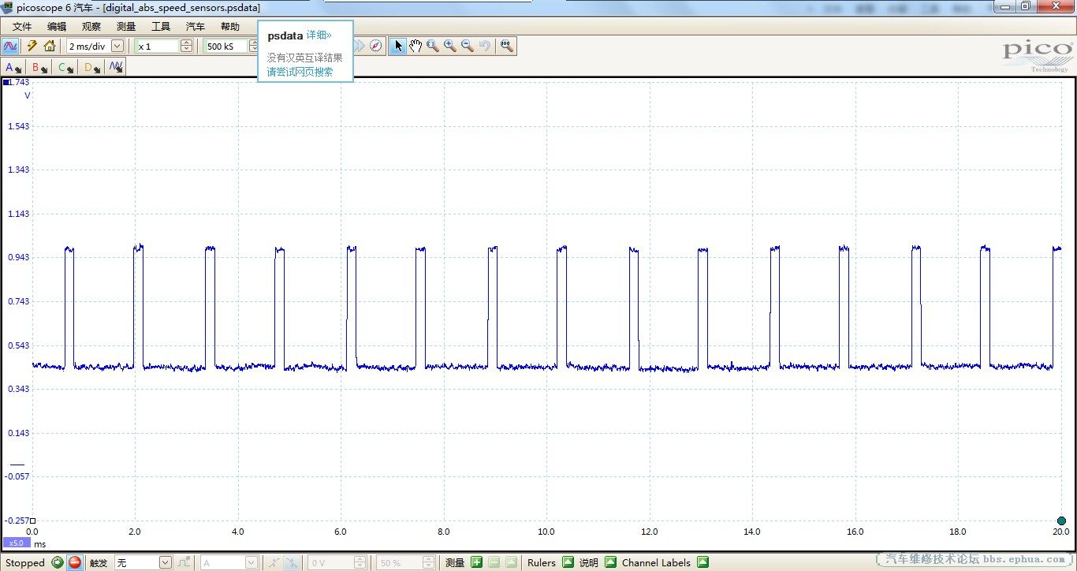Open channel A options
Image resolution: width=1077 pixels, height=571 pixels.
[13, 67]
